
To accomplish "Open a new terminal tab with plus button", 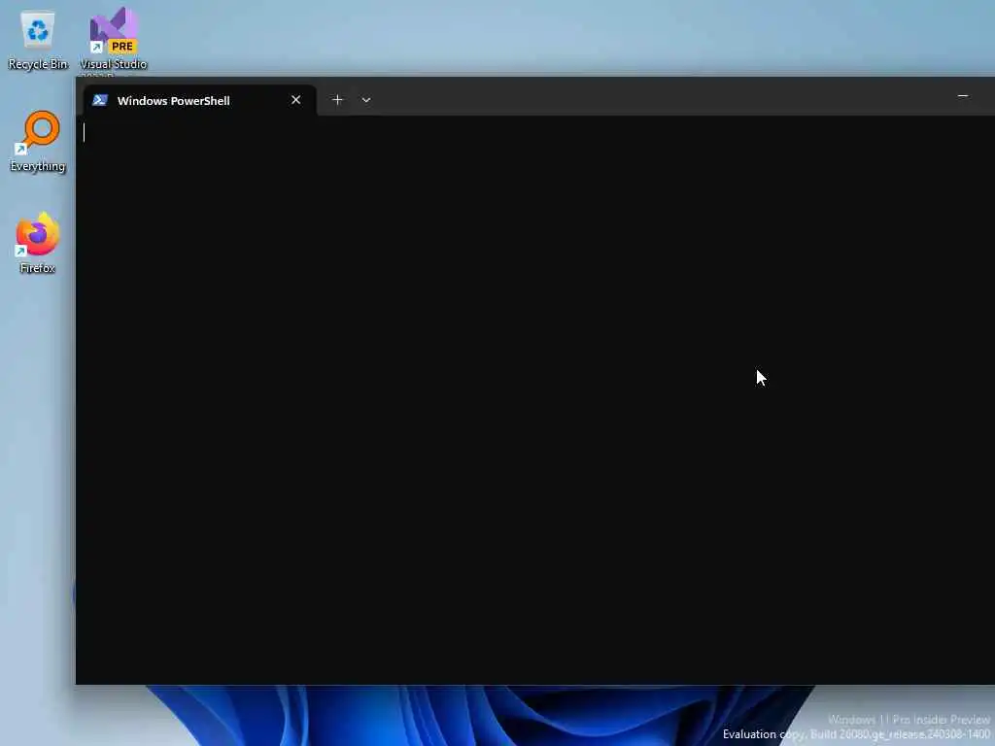I will (x=337, y=100).
